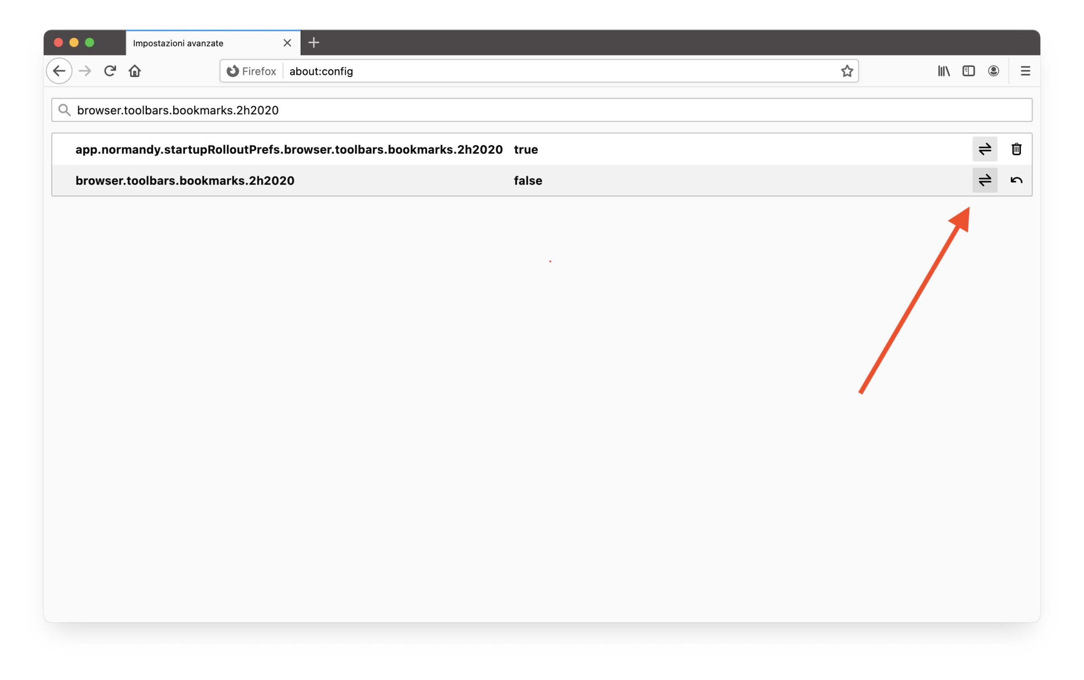Screen dimensions: 1084x680
Task: Open the Firefox account icon
Action: pyautogui.click(x=993, y=71)
